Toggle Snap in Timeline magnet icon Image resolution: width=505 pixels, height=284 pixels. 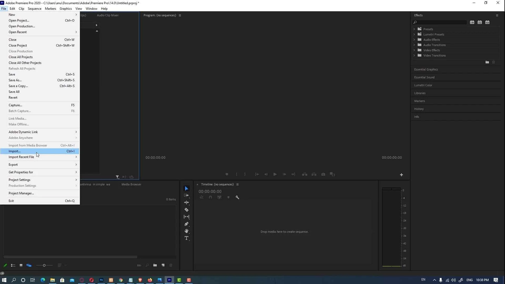click(210, 197)
